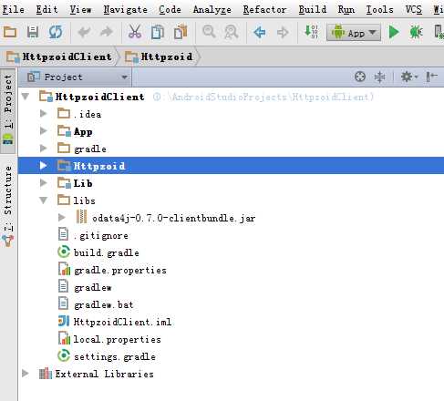444x401 pixels.
Task: Collapse the libs folder arrow
Action: (44, 200)
